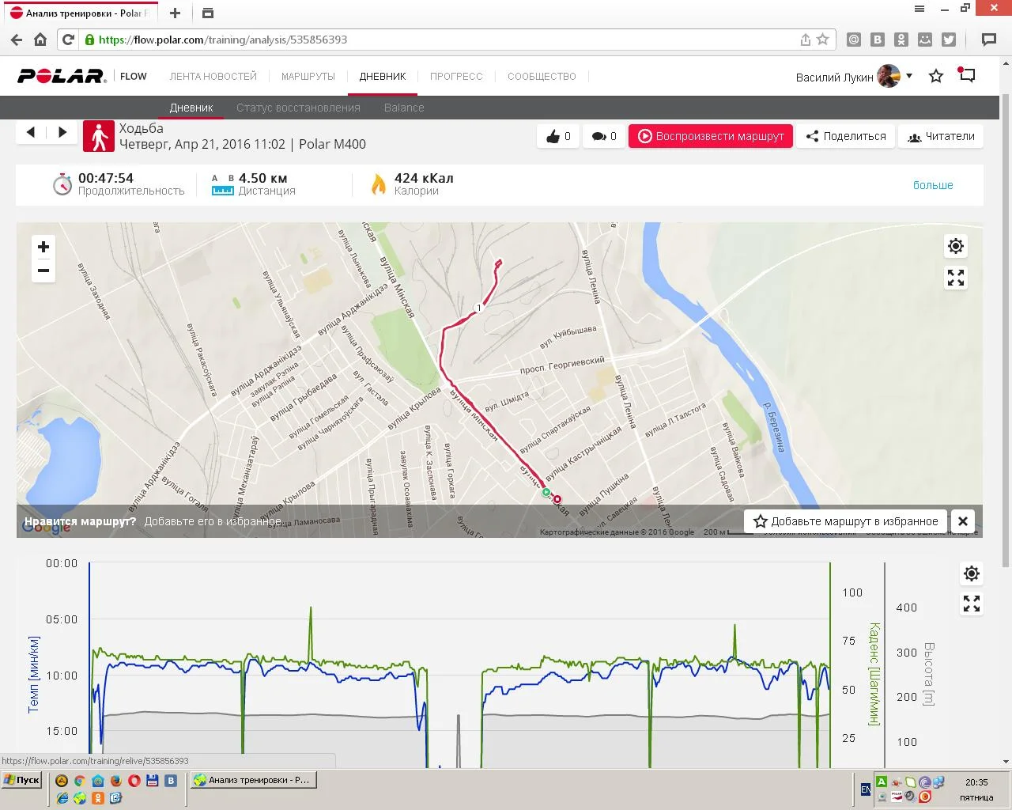Open the Прогресс menu

[456, 77]
